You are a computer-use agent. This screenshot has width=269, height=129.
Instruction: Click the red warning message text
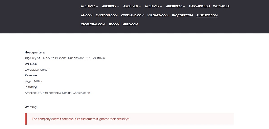[x=81, y=119]
